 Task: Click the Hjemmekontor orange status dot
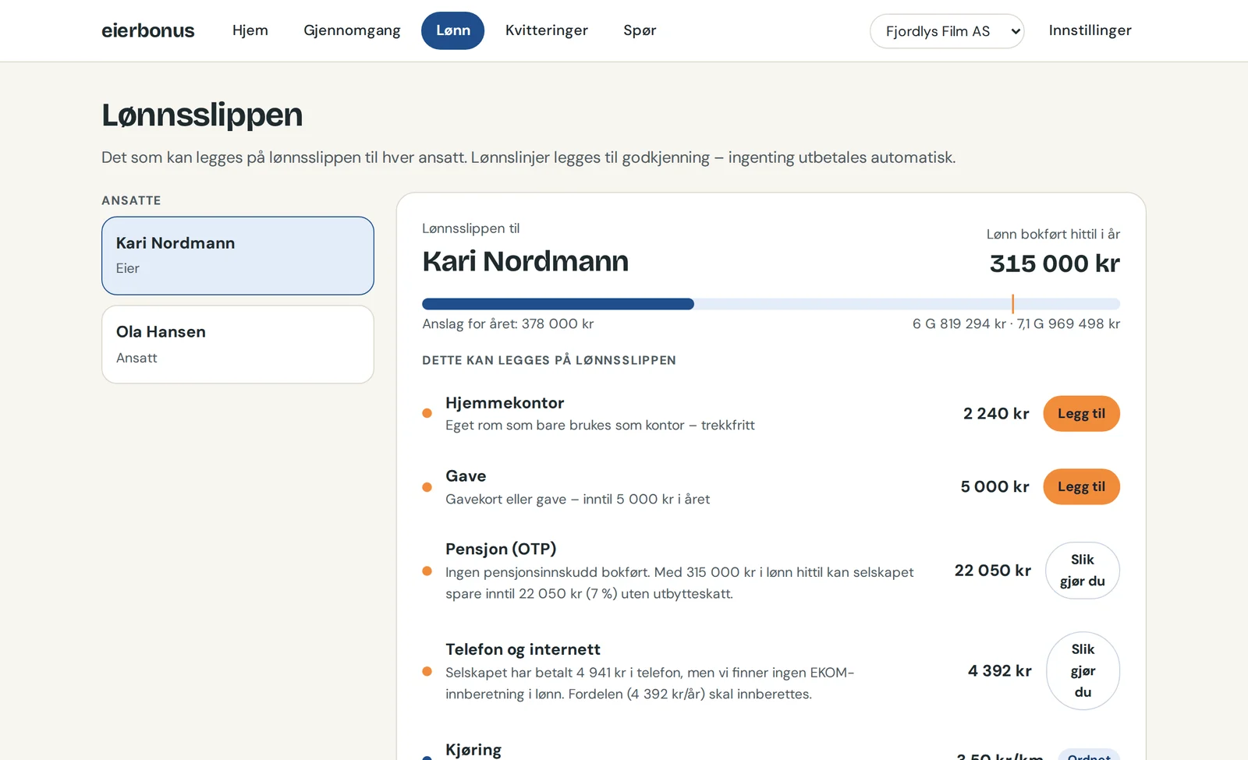(x=427, y=413)
